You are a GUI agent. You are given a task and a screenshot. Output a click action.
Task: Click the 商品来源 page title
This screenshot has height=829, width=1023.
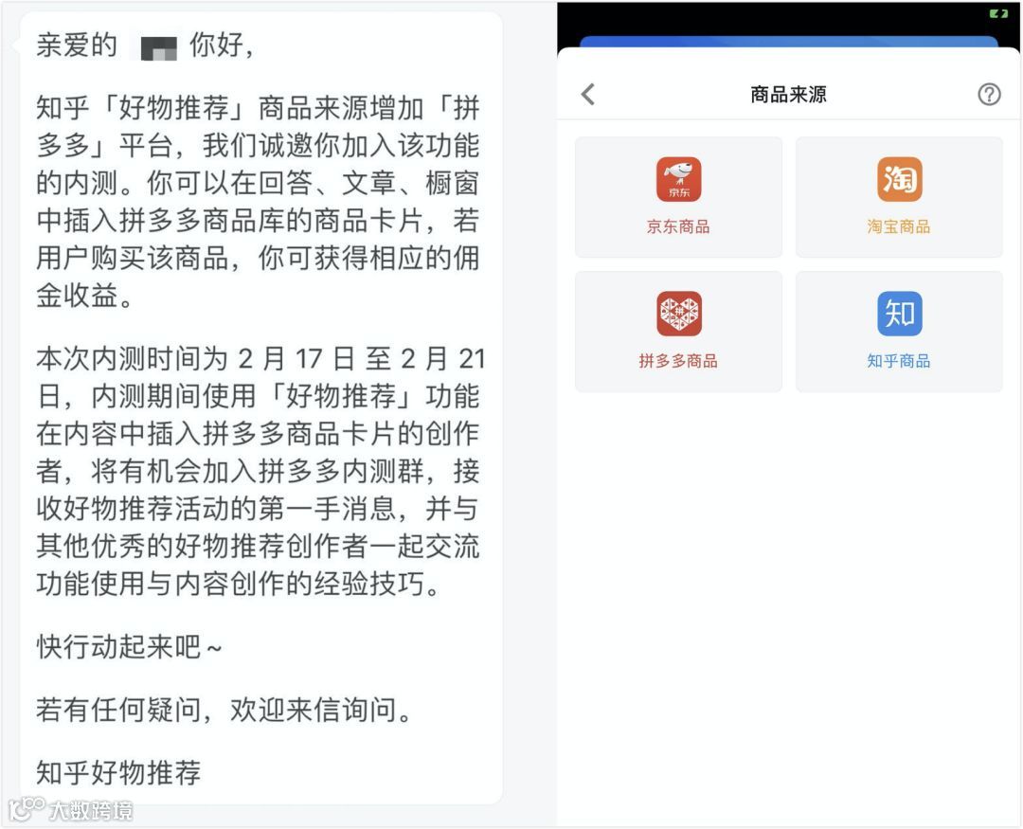tap(788, 95)
